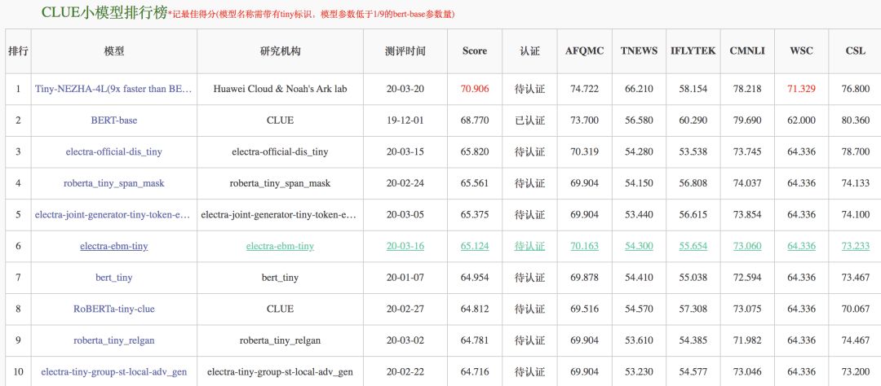Select roberta_tiny_span_mask link in 模型 column
This screenshot has width=881, height=386.
(113, 183)
